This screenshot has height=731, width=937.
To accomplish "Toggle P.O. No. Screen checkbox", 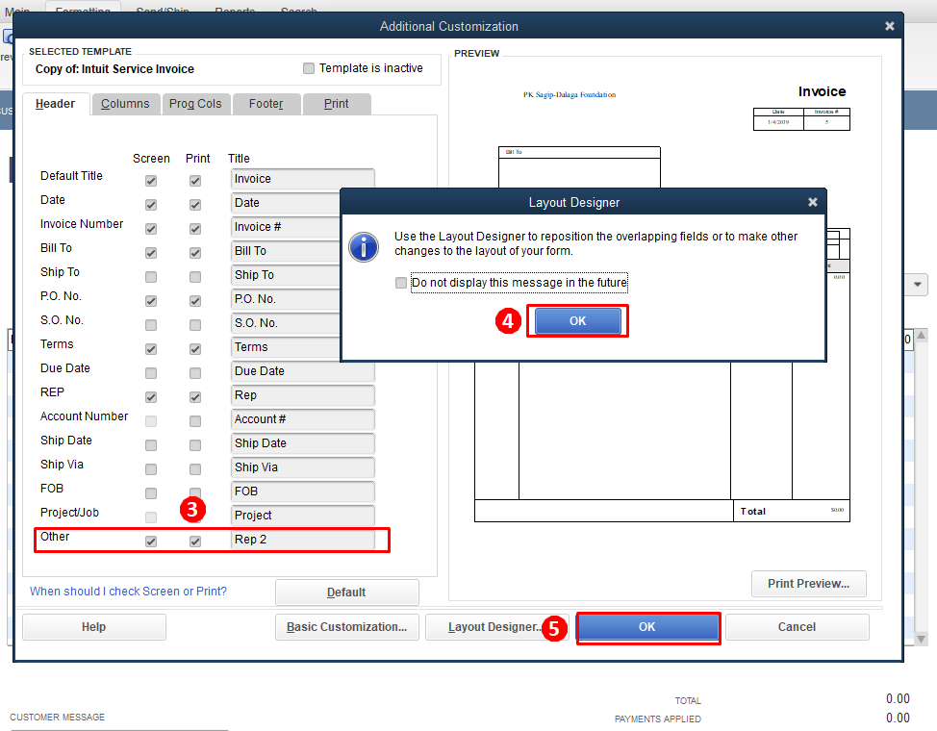I will click(151, 301).
